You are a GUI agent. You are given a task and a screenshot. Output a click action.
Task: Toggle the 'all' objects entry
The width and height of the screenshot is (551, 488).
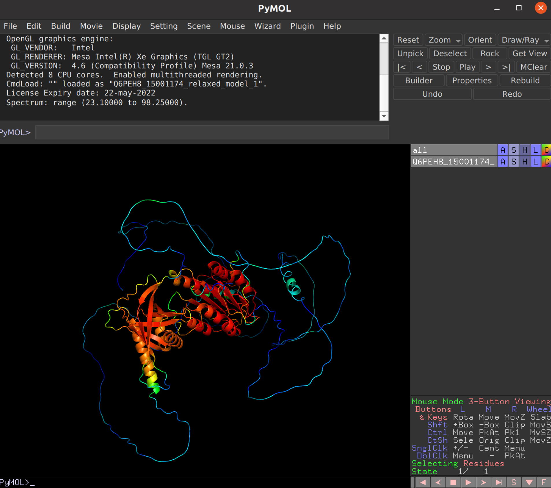[x=453, y=150]
